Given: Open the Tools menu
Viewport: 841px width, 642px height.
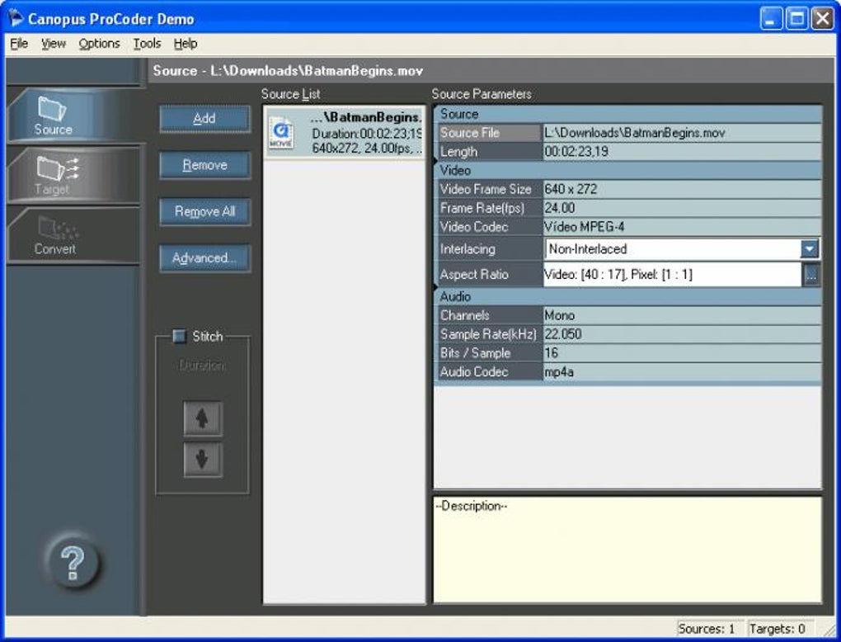Looking at the screenshot, I should pos(147,44).
